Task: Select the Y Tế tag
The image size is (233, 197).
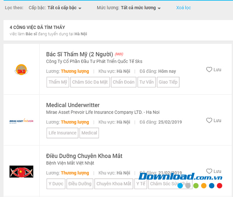Action: click(141, 184)
